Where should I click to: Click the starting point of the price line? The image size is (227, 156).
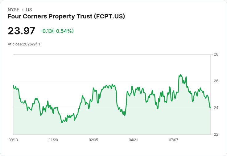coord(13,86)
